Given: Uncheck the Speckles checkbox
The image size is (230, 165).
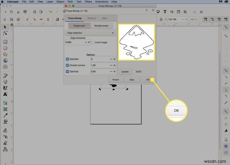Looking at the screenshot, I should coord(67,59).
